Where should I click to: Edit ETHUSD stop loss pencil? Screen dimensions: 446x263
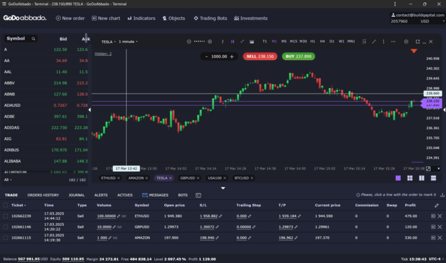[x=221, y=216]
